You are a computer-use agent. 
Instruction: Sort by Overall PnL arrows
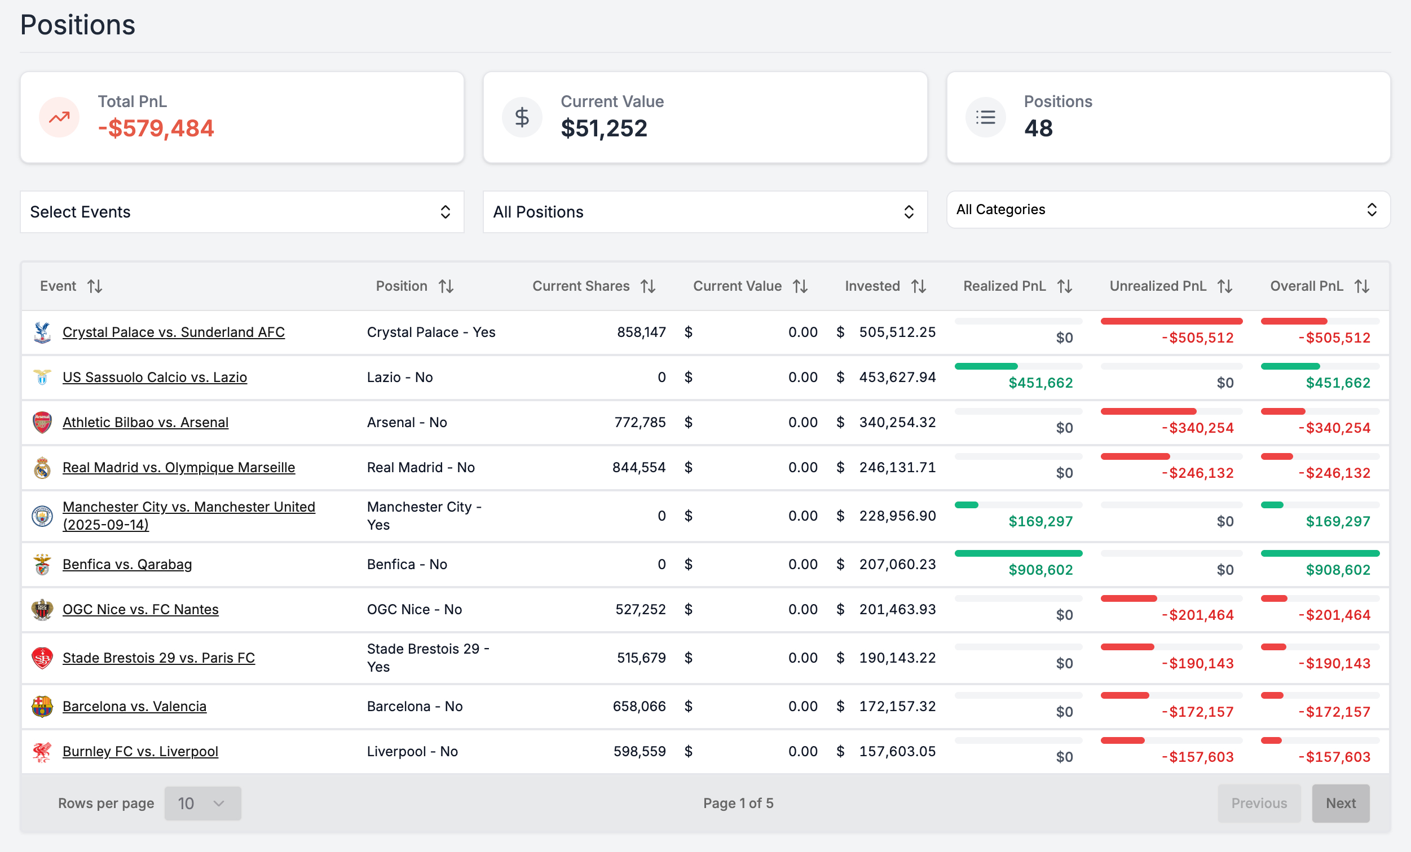(1362, 286)
